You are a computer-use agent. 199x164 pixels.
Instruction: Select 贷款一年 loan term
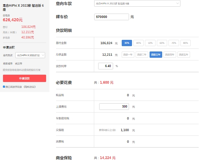tap(128, 54)
